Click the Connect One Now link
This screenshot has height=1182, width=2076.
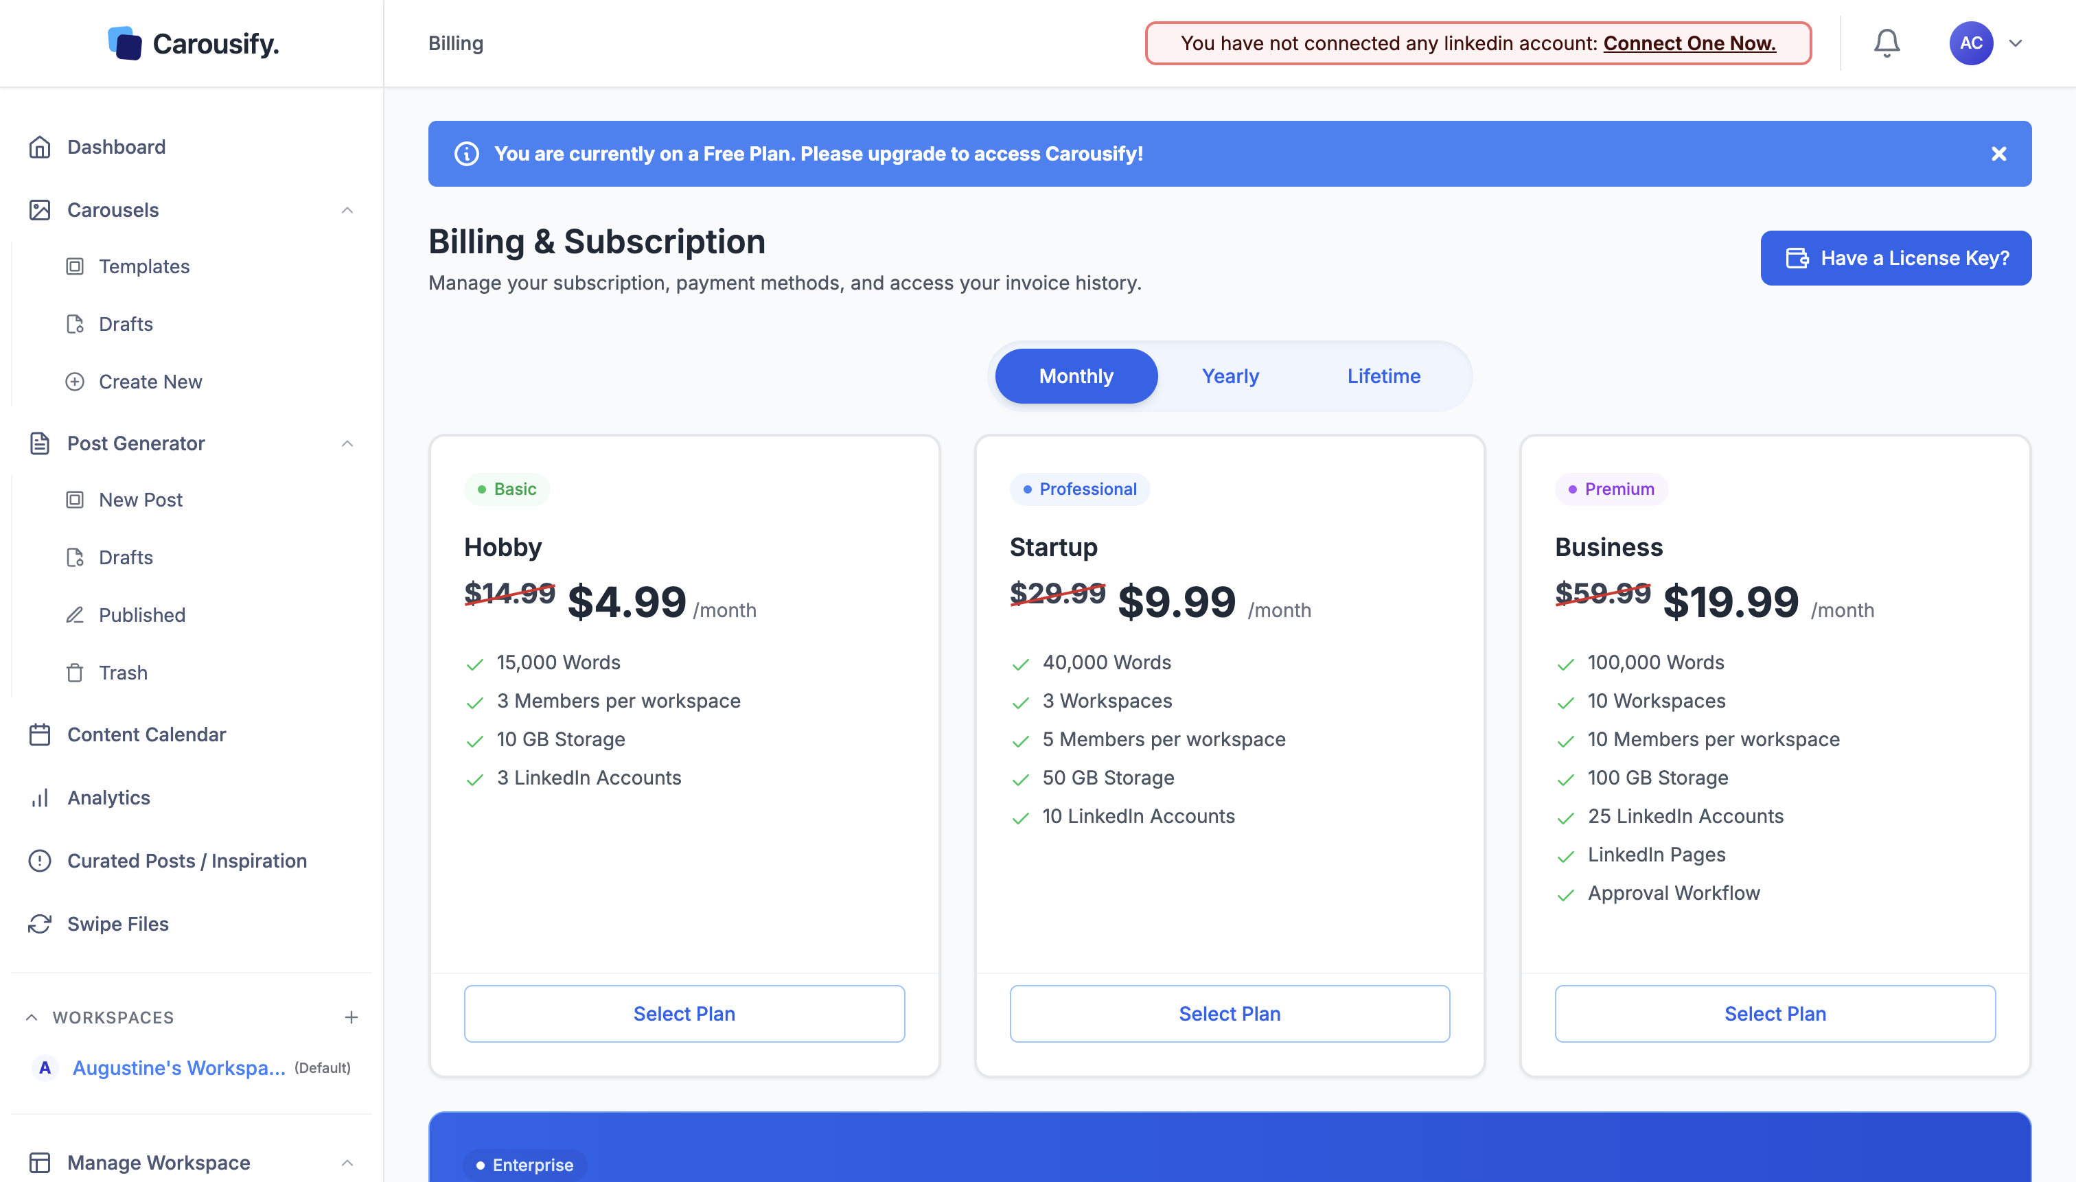pyautogui.click(x=1689, y=43)
